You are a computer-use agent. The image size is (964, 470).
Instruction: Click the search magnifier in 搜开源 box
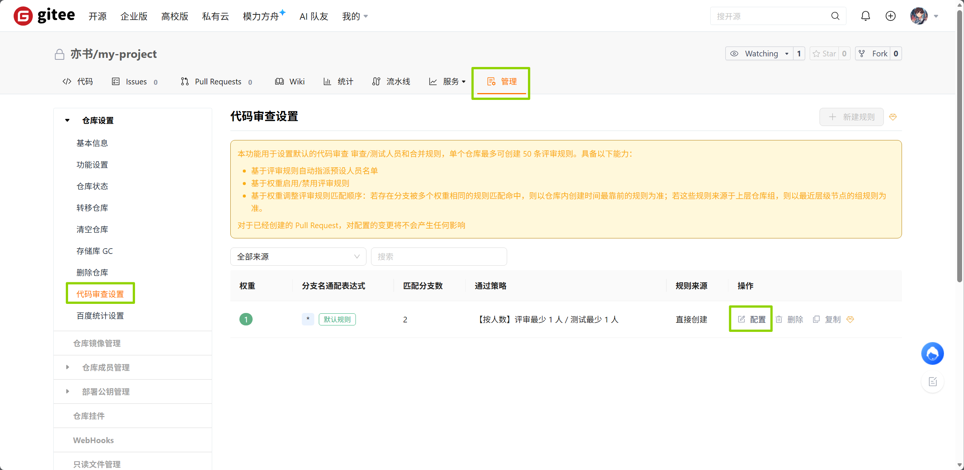(x=835, y=16)
